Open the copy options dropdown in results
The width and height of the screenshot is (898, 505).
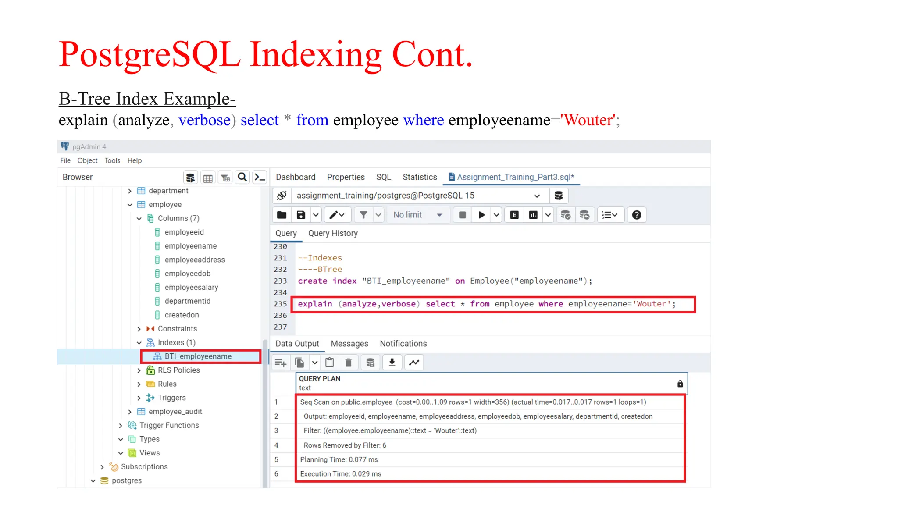tap(315, 363)
